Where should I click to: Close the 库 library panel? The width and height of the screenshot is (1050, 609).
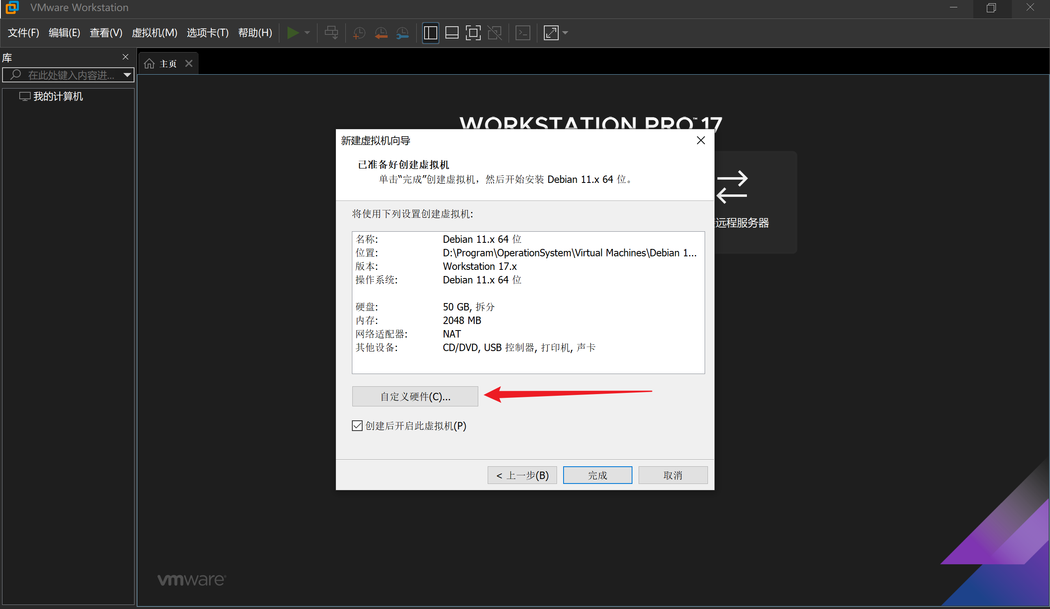[126, 57]
